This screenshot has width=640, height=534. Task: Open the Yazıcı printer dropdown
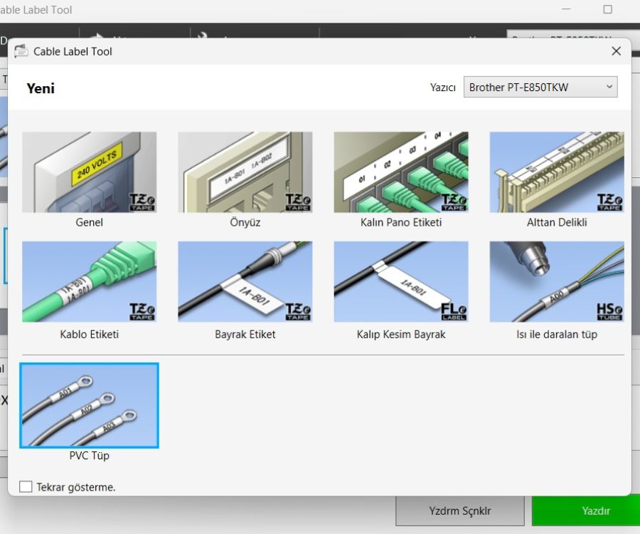tap(540, 87)
